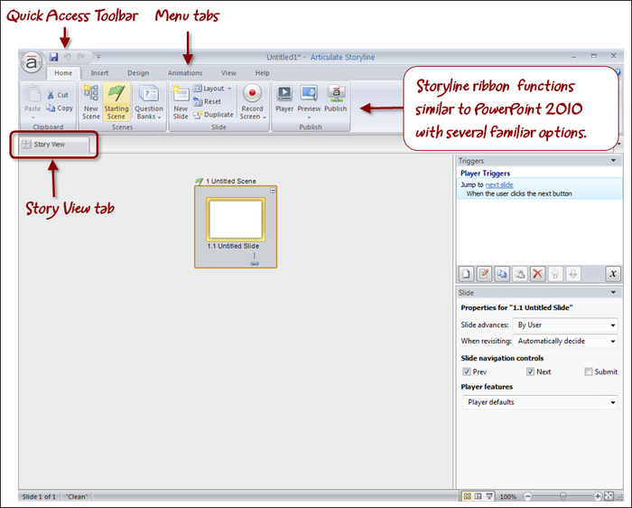Click the Articulate application logo button
This screenshot has width=632, height=508.
coord(32,62)
